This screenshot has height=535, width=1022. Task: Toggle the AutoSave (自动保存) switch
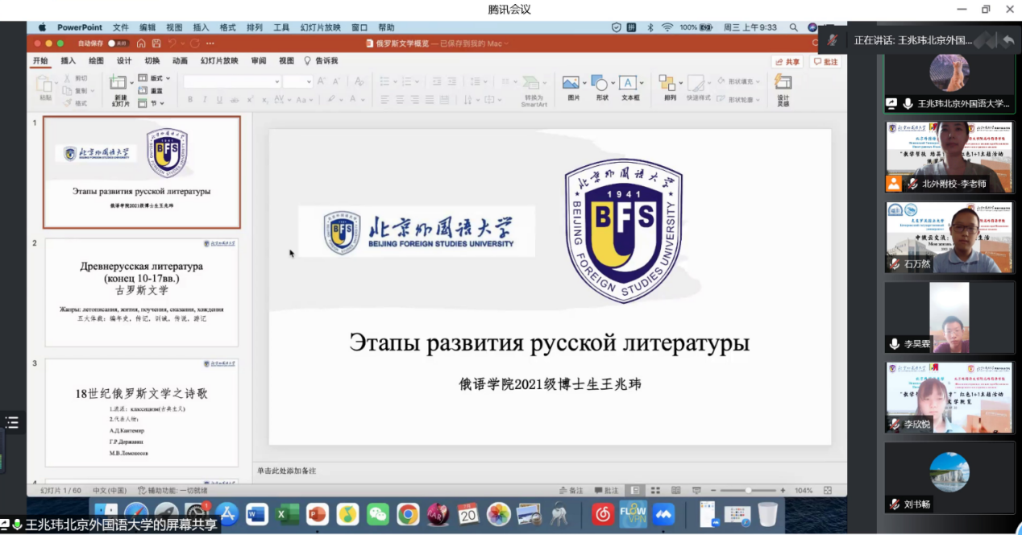point(118,44)
